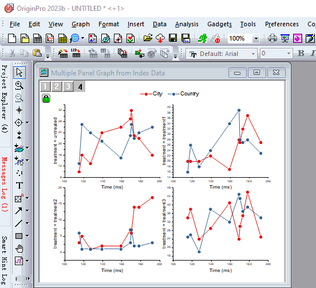Viewport: 316px width, 288px height.
Task: Select the Text tool
Action: tap(19, 186)
